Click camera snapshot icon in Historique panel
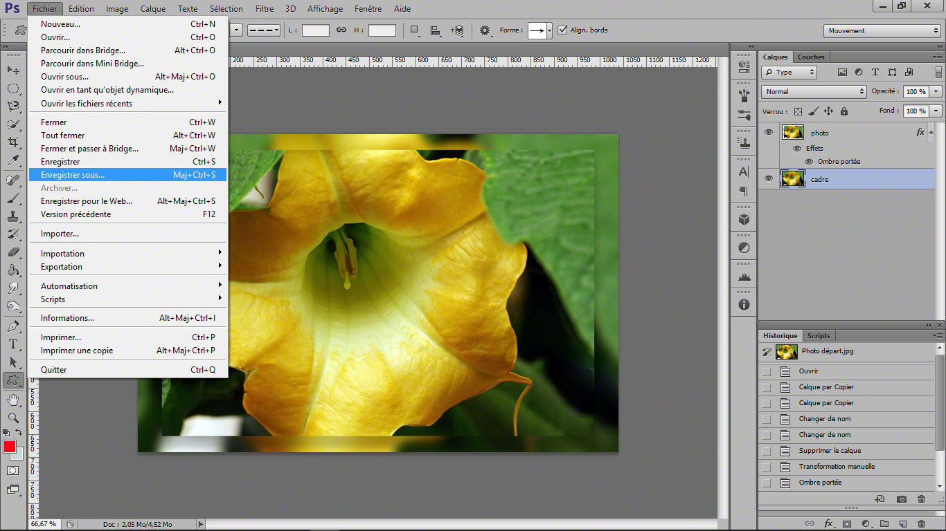946x531 pixels. (901, 499)
